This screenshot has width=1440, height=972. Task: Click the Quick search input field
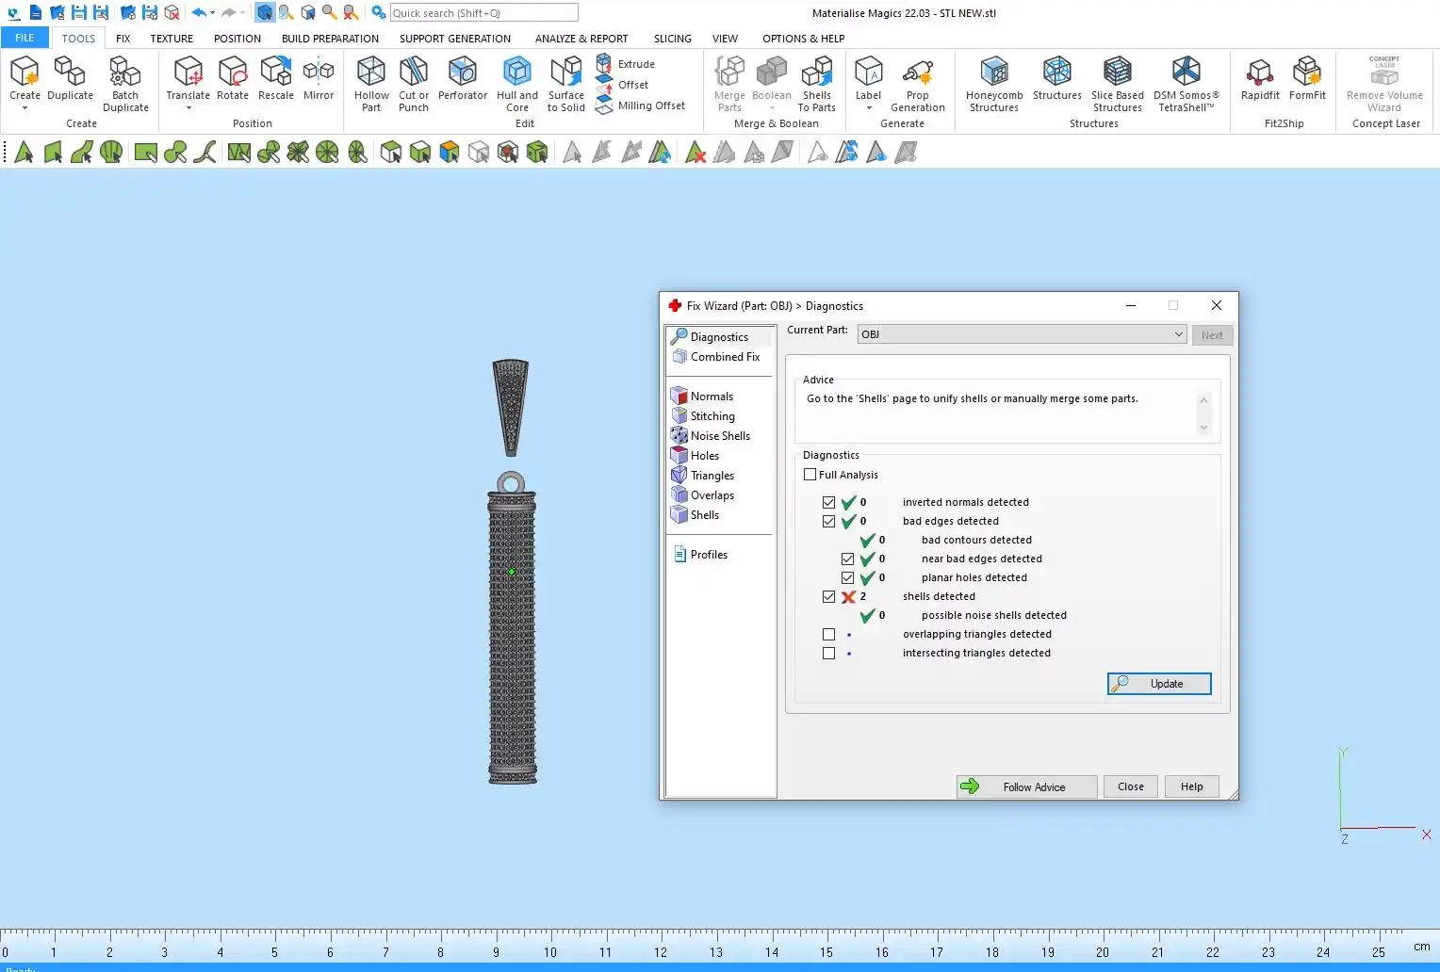[x=483, y=13]
